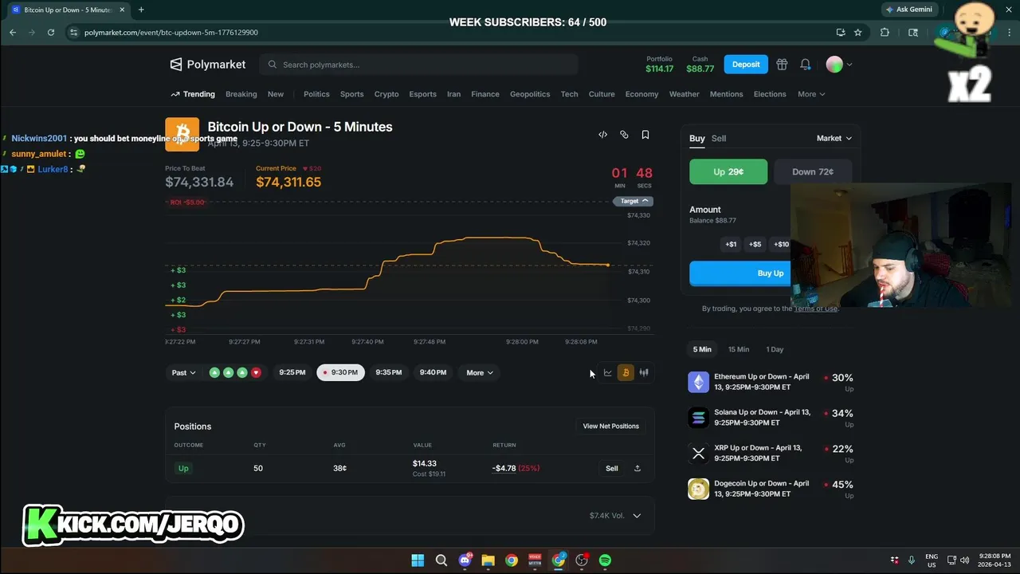Select the 9:35 PM round
1020x574 pixels.
pyautogui.click(x=388, y=372)
